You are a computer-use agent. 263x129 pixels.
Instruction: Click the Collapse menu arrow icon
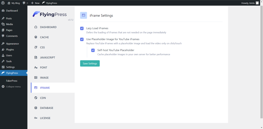(x=3, y=87)
